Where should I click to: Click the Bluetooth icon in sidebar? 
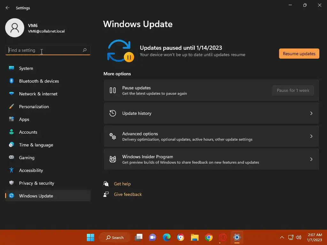(11, 81)
